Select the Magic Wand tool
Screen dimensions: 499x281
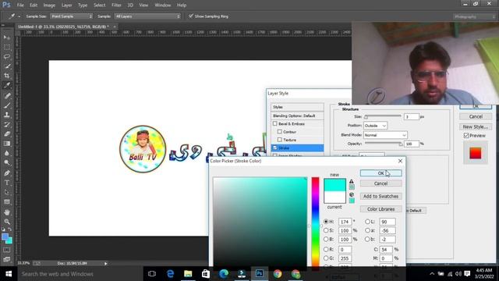7,66
